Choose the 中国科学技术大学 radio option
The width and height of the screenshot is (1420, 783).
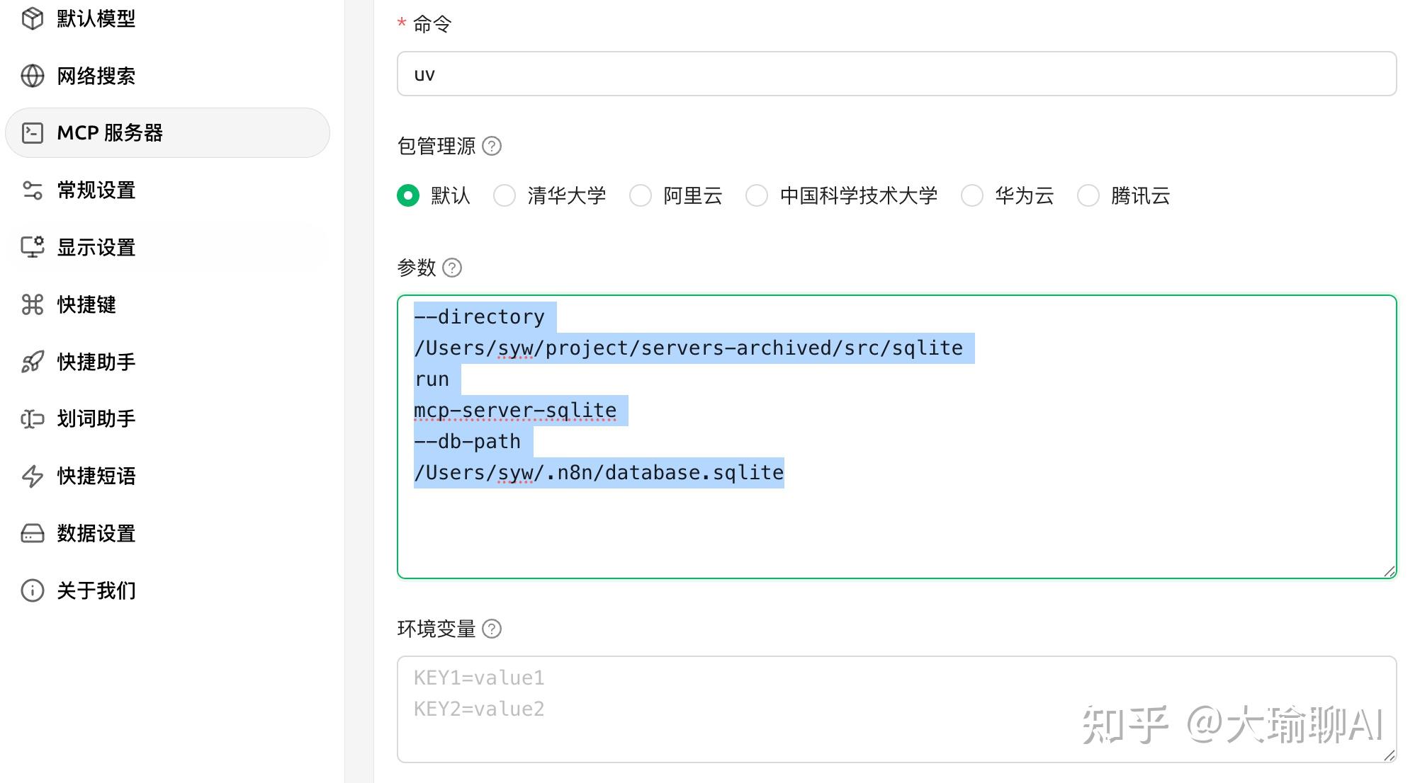tap(757, 195)
